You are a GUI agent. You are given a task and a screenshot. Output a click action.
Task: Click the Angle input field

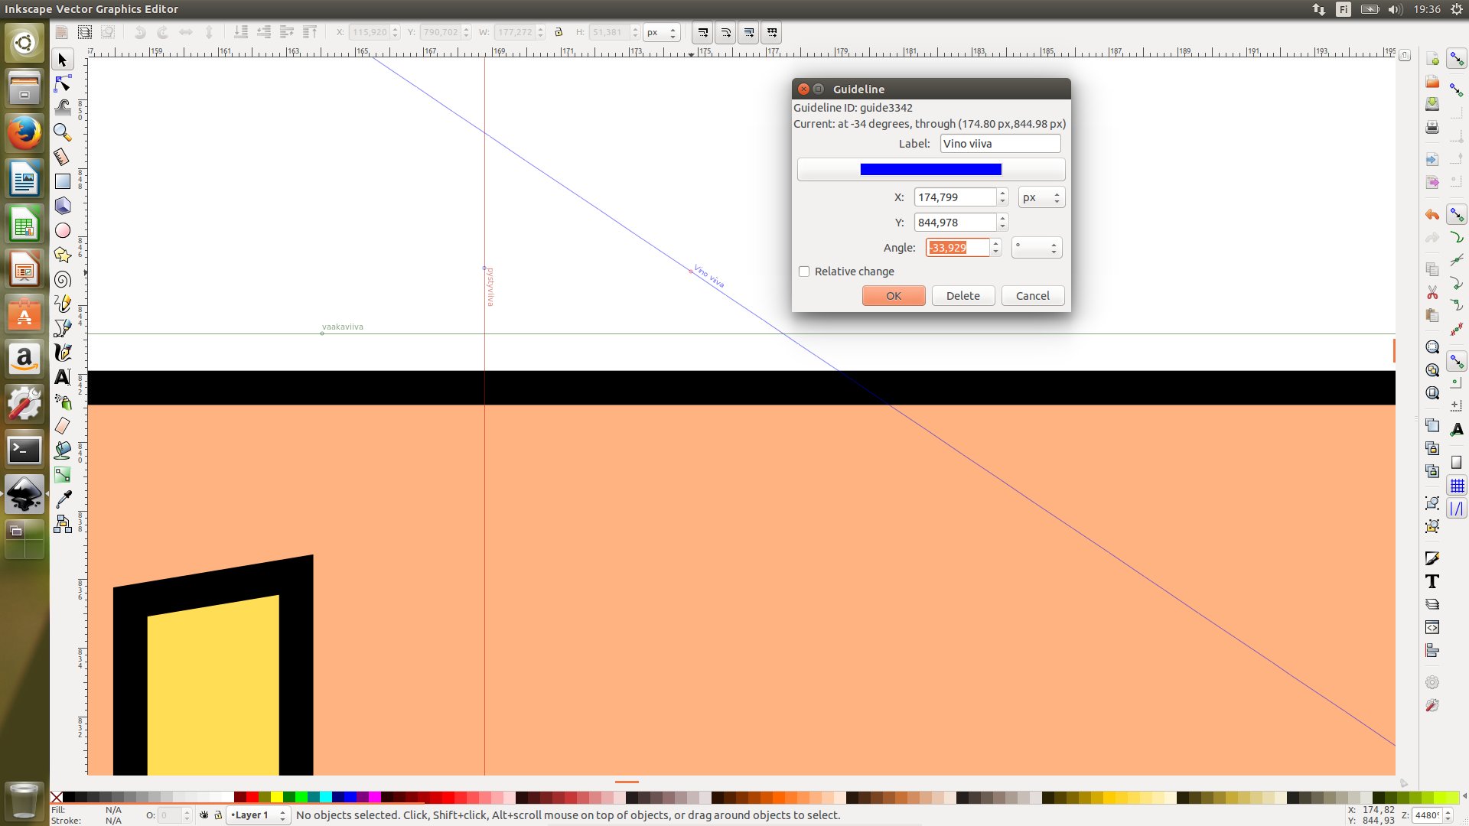point(957,248)
